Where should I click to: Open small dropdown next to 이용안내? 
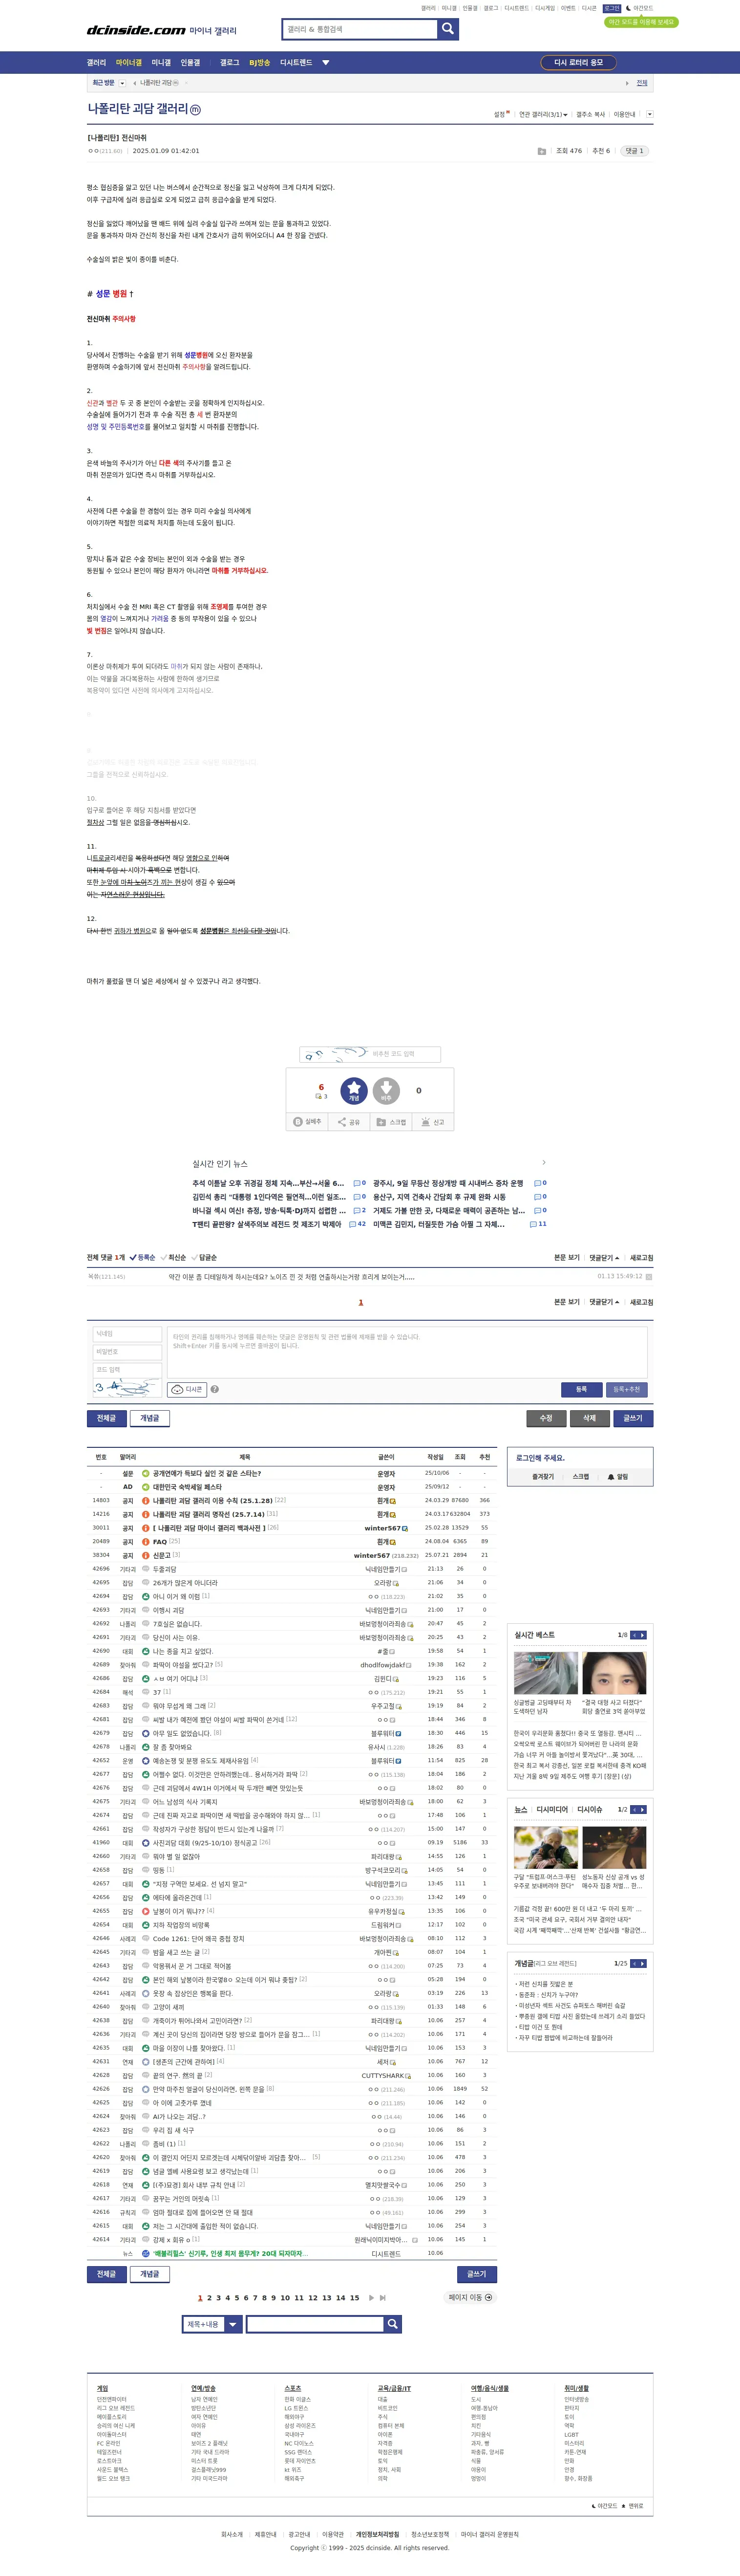coord(649,114)
